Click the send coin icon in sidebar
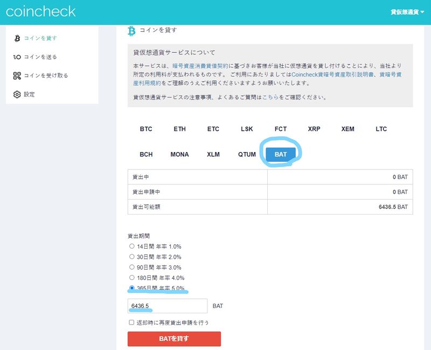This screenshot has width=431, height=350. [17, 57]
